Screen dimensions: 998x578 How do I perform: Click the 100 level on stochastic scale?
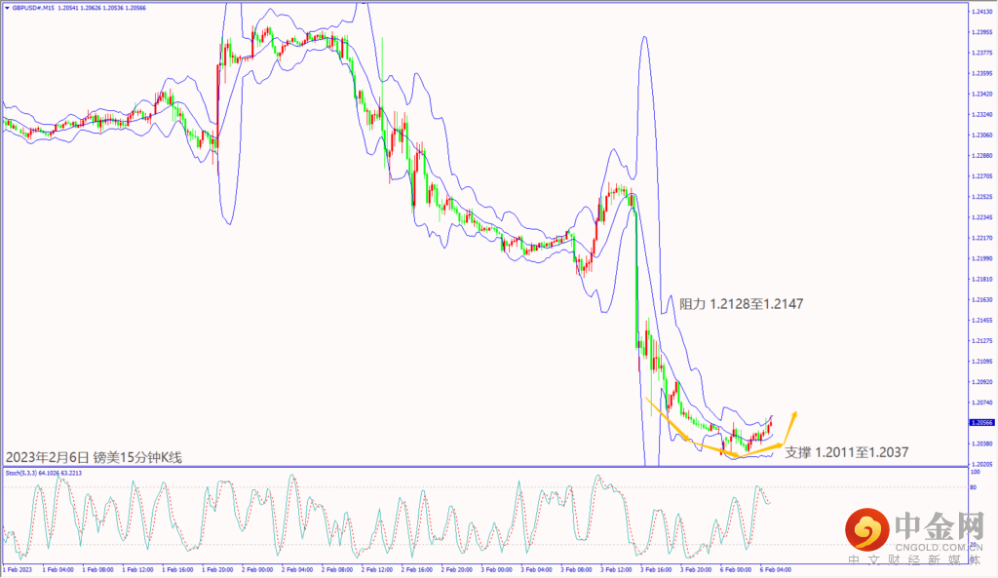977,472
